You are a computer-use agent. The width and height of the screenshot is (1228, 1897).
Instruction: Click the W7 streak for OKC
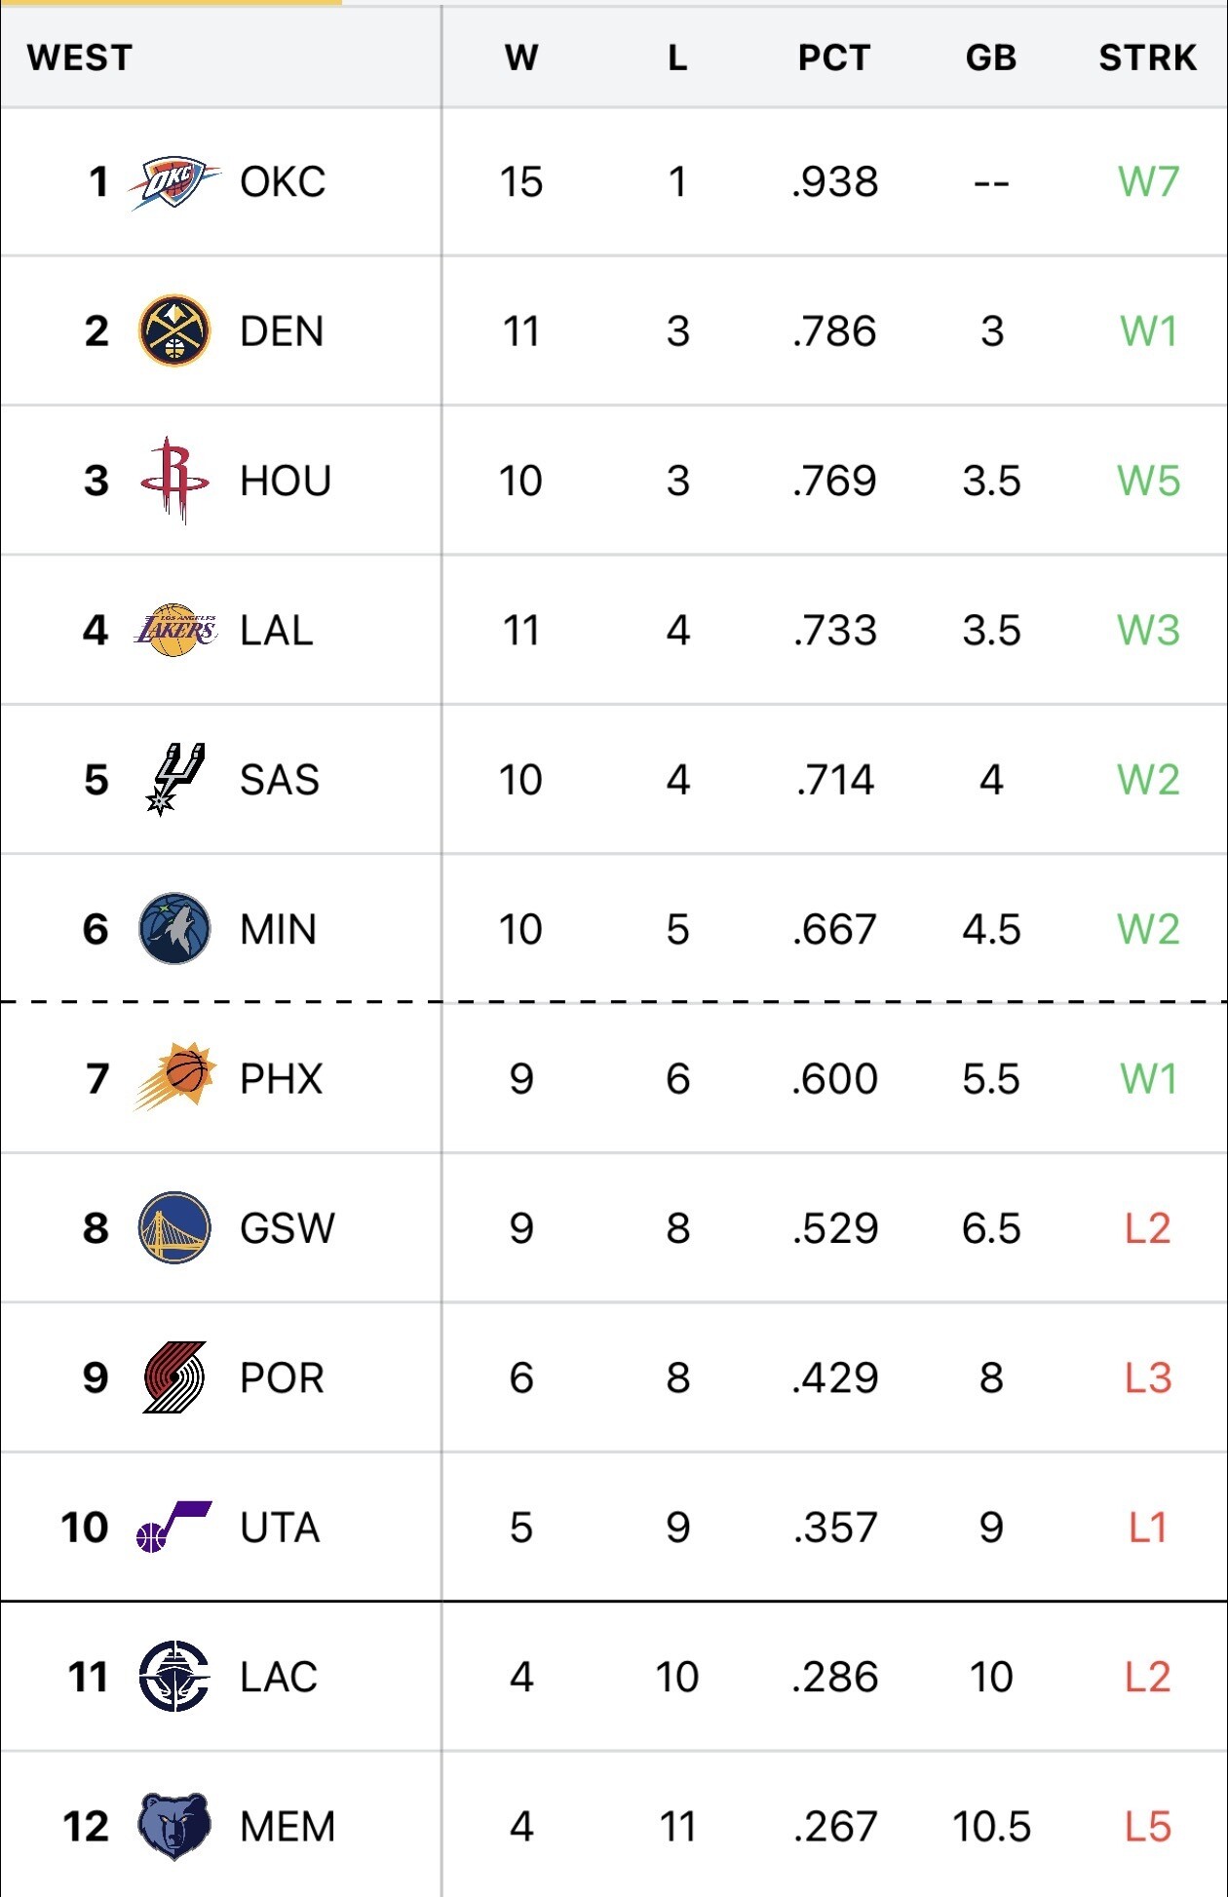pos(1148,182)
